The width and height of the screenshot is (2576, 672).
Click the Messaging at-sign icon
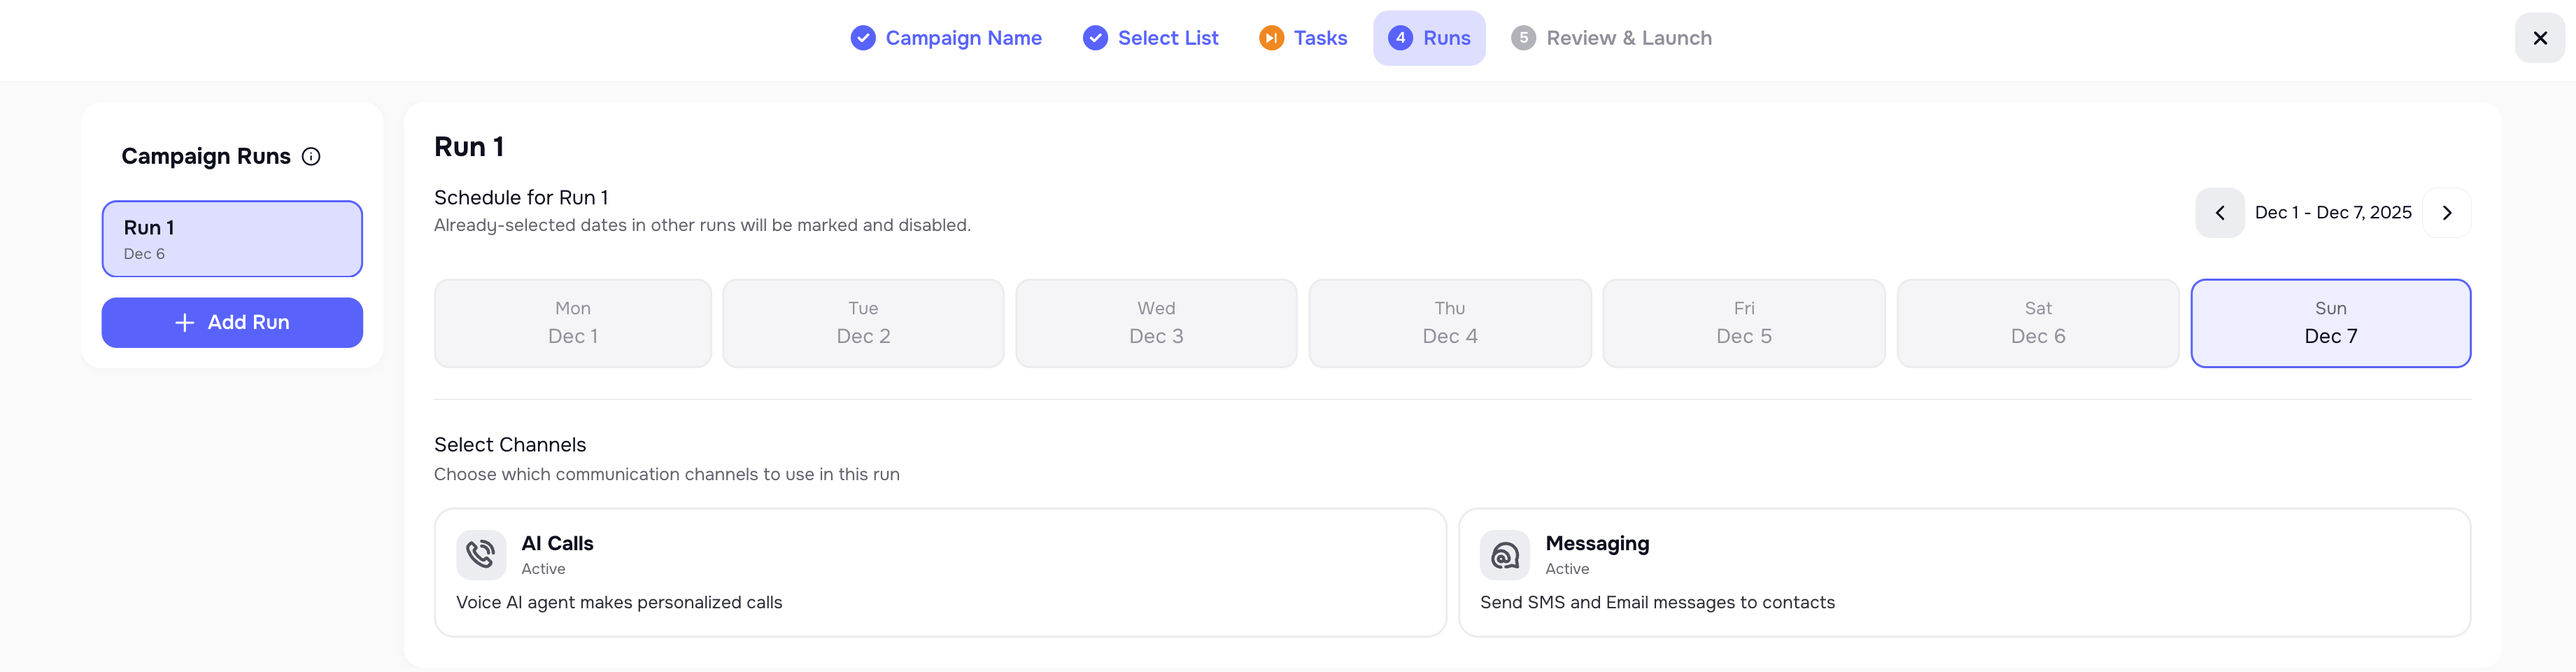pyautogui.click(x=1504, y=555)
